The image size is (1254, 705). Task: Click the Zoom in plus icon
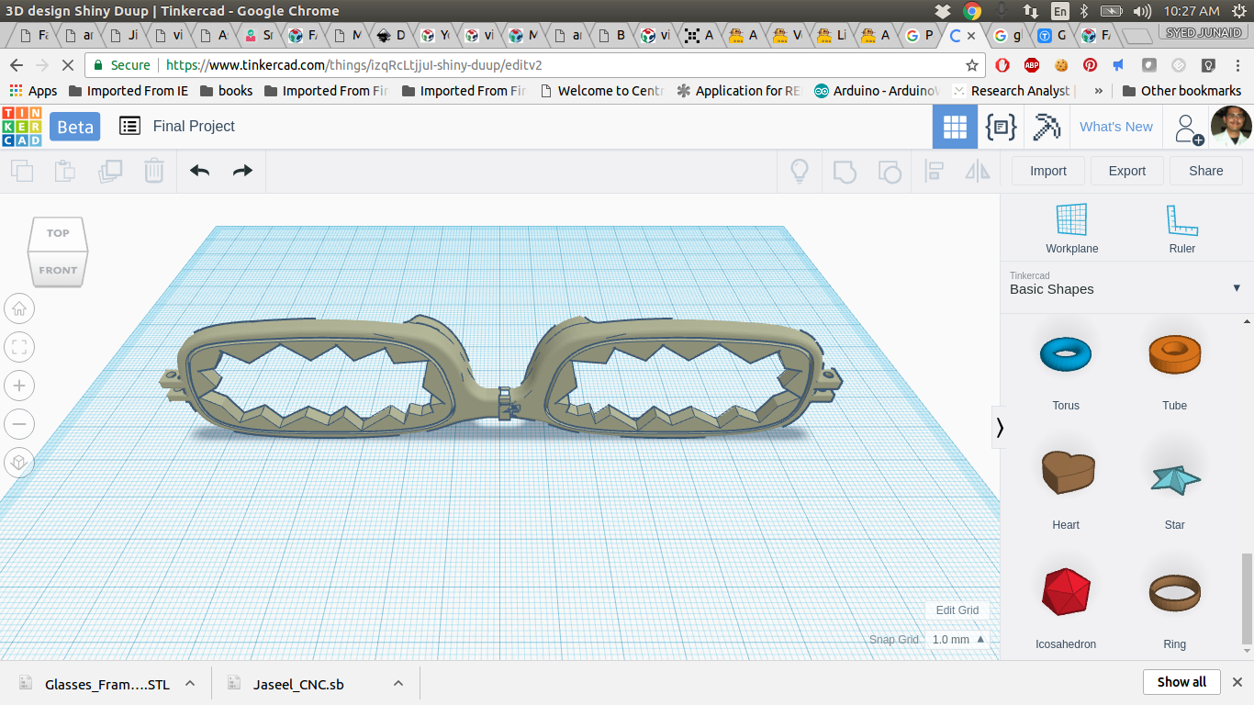pyautogui.click(x=19, y=386)
